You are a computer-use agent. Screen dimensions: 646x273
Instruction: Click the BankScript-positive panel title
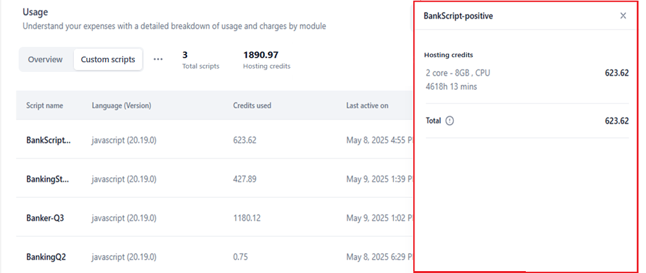pos(458,15)
